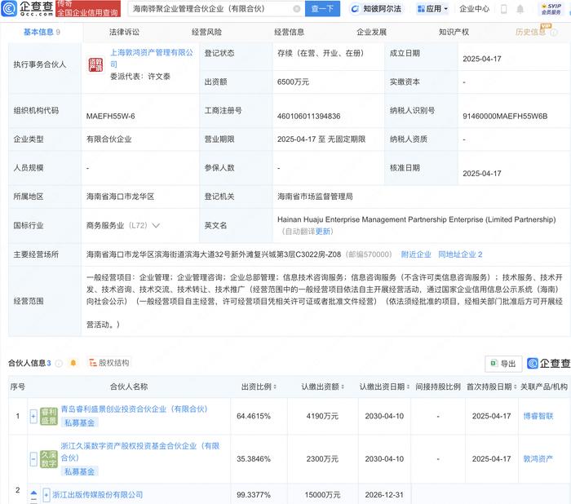Screen dimensions: 571x504
Task: Switch to 知识产权 tab
Action: (x=454, y=33)
